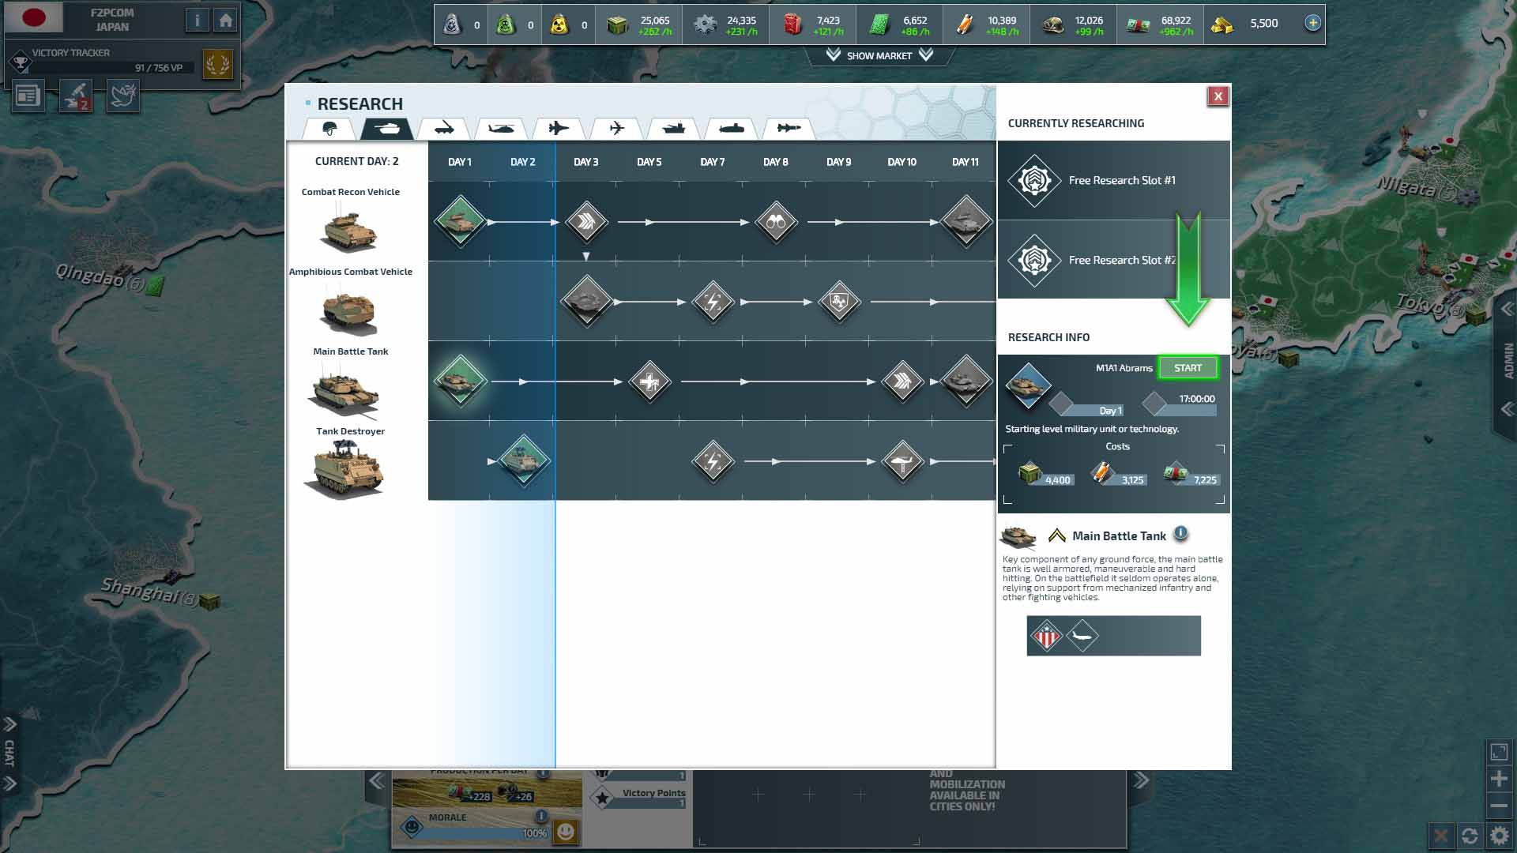Open the settings gear icon
The image size is (1517, 853).
1499,835
